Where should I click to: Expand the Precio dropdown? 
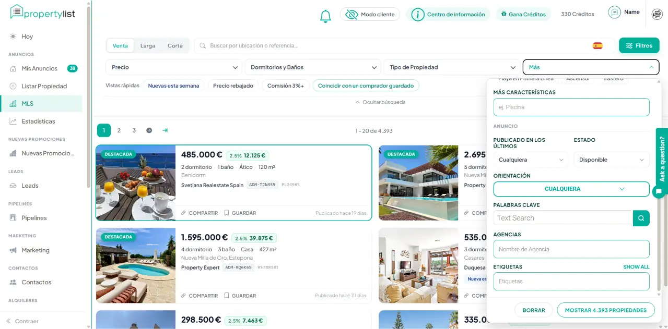[x=174, y=67]
